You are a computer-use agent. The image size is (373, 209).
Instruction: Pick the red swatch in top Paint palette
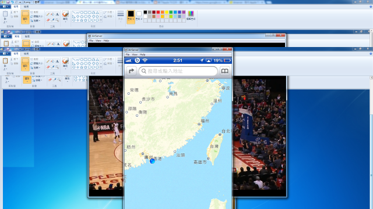coord(158,12)
